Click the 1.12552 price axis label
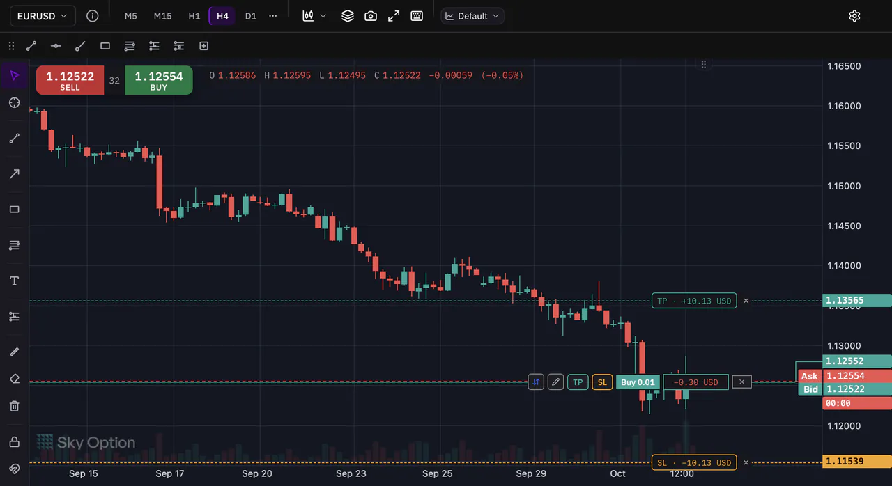Screen dimensions: 892x486 point(857,361)
